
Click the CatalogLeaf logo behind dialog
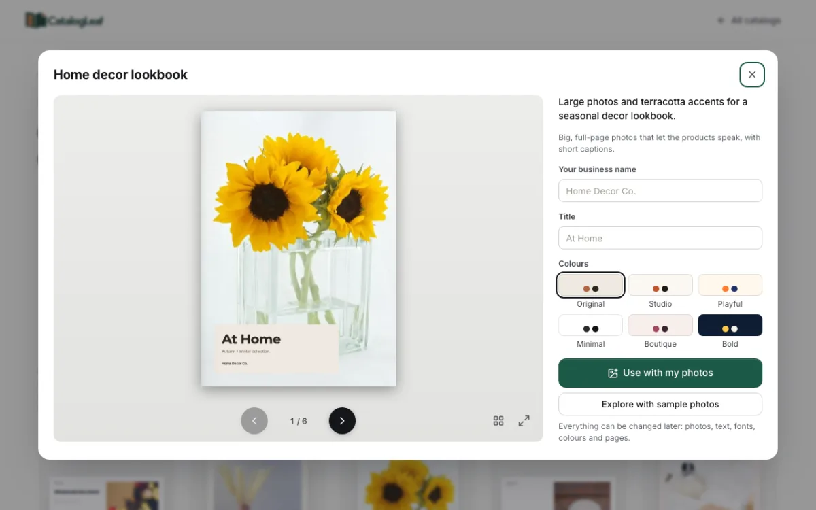coord(65,20)
